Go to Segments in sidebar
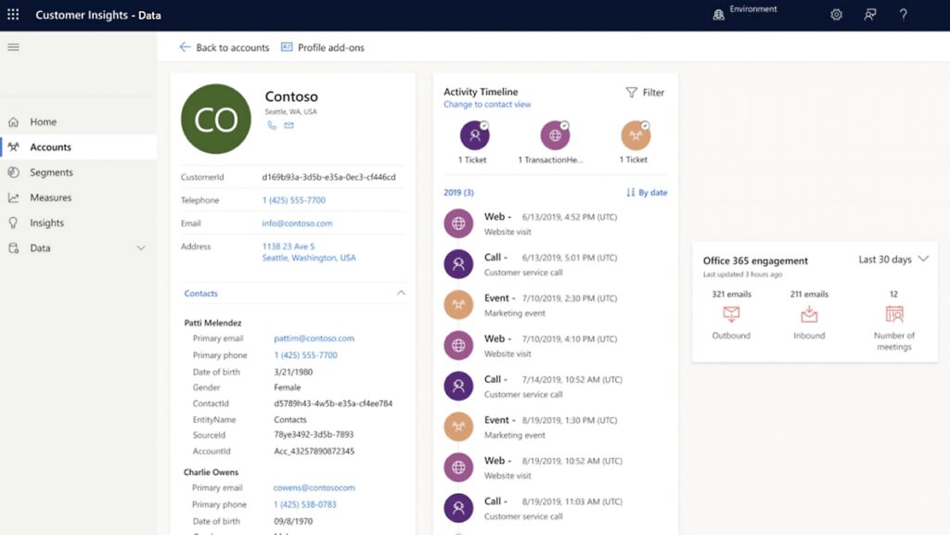 click(x=51, y=172)
